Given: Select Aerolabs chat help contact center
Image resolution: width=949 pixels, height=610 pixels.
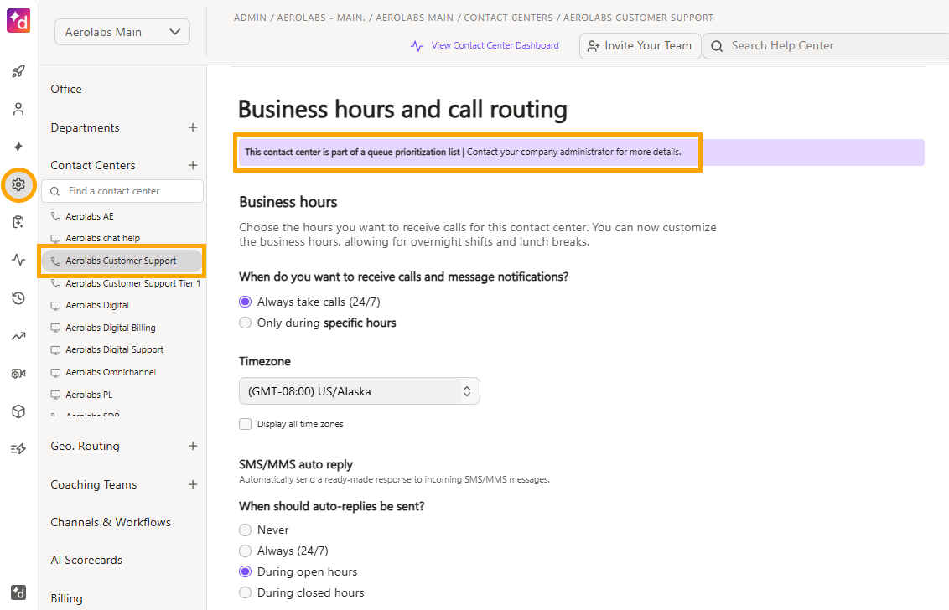Looking at the screenshot, I should [x=102, y=239].
